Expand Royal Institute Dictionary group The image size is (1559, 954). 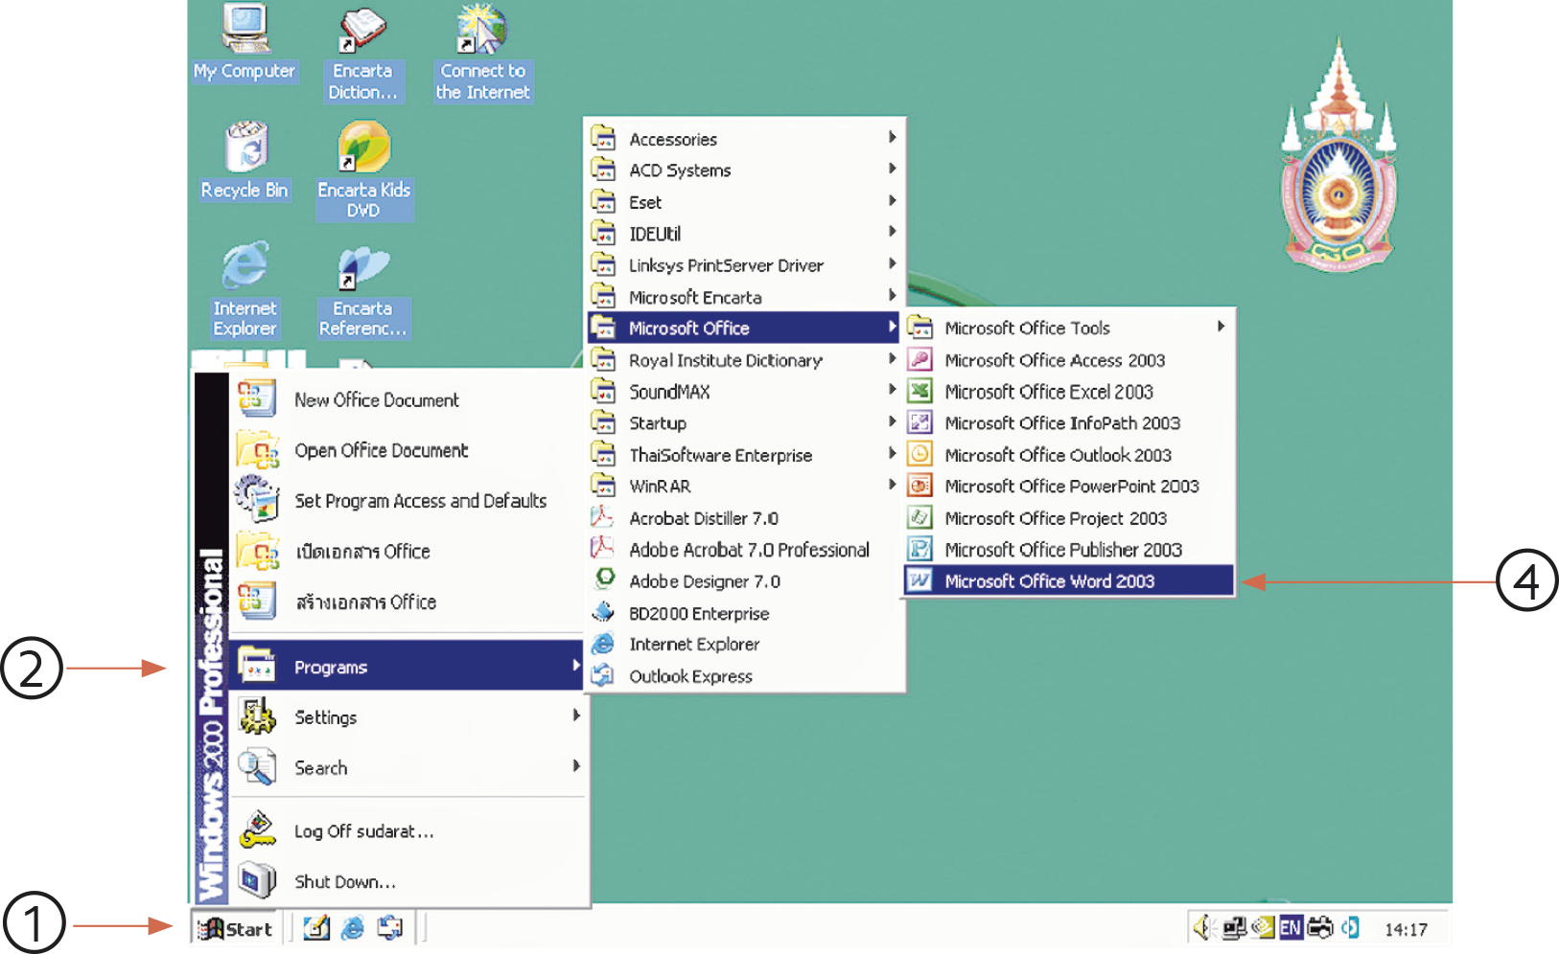[x=744, y=360]
